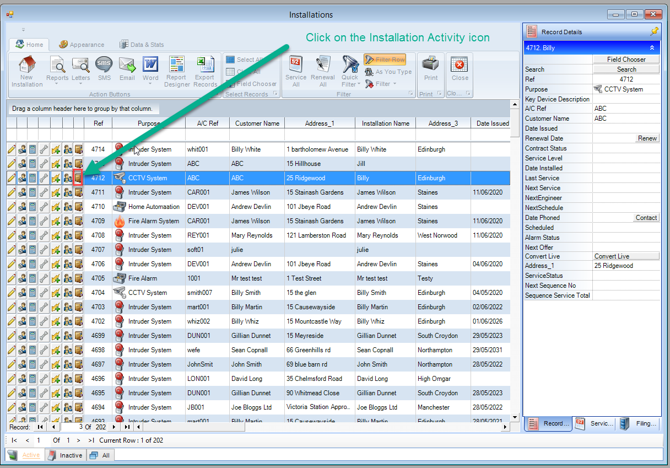Click the pencil edit icon on row 4714

(x=12, y=149)
